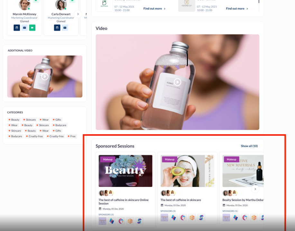Start a video call with Marvin McKinney

point(32,28)
